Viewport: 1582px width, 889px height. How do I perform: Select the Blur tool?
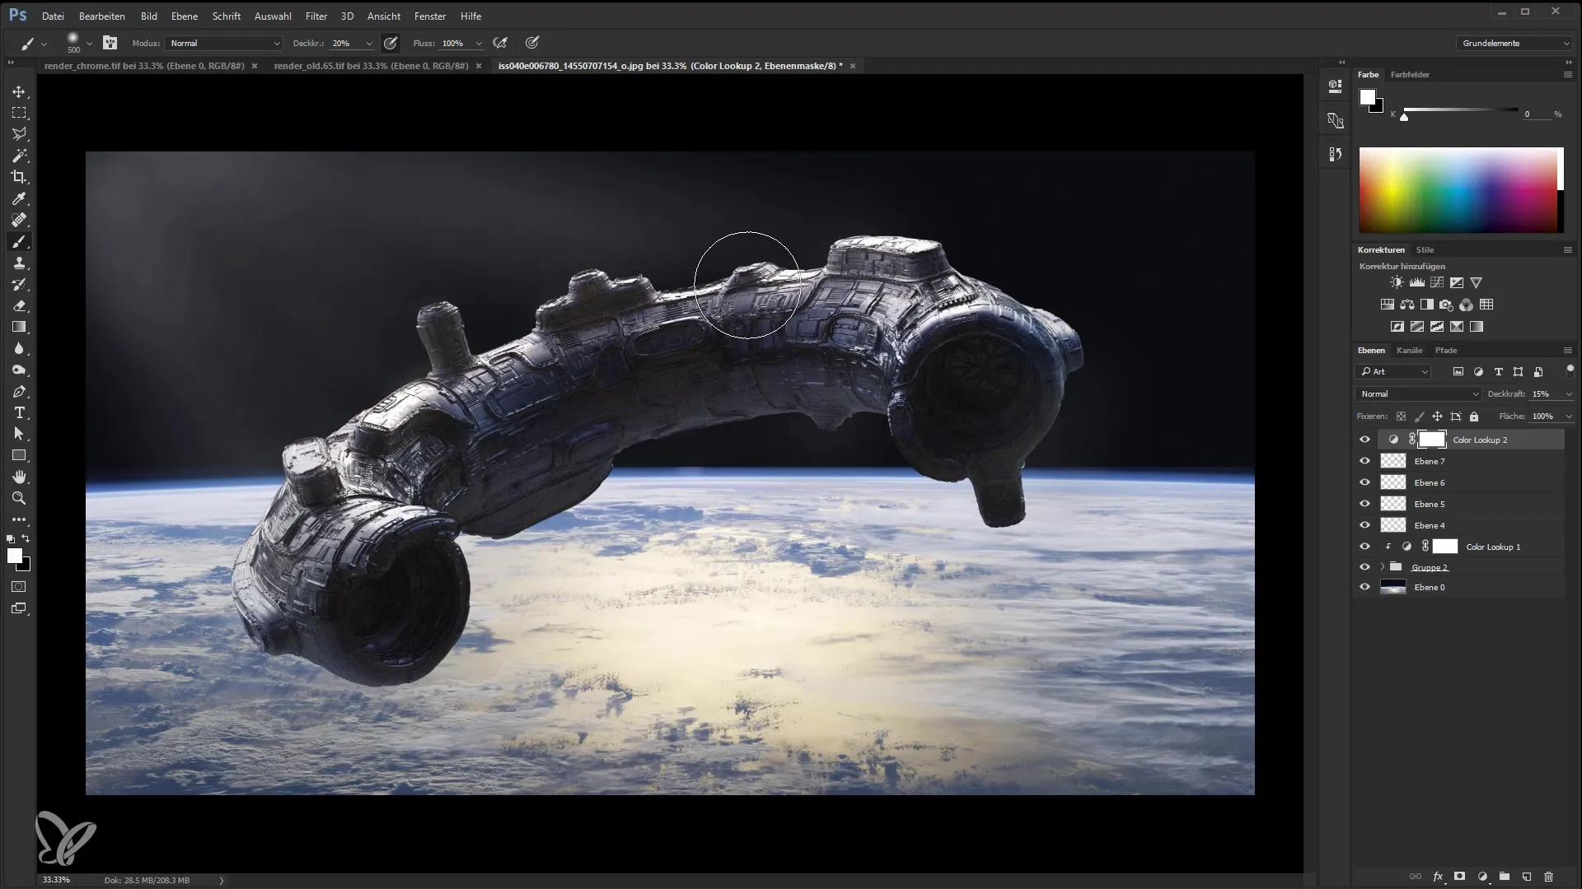(x=19, y=348)
